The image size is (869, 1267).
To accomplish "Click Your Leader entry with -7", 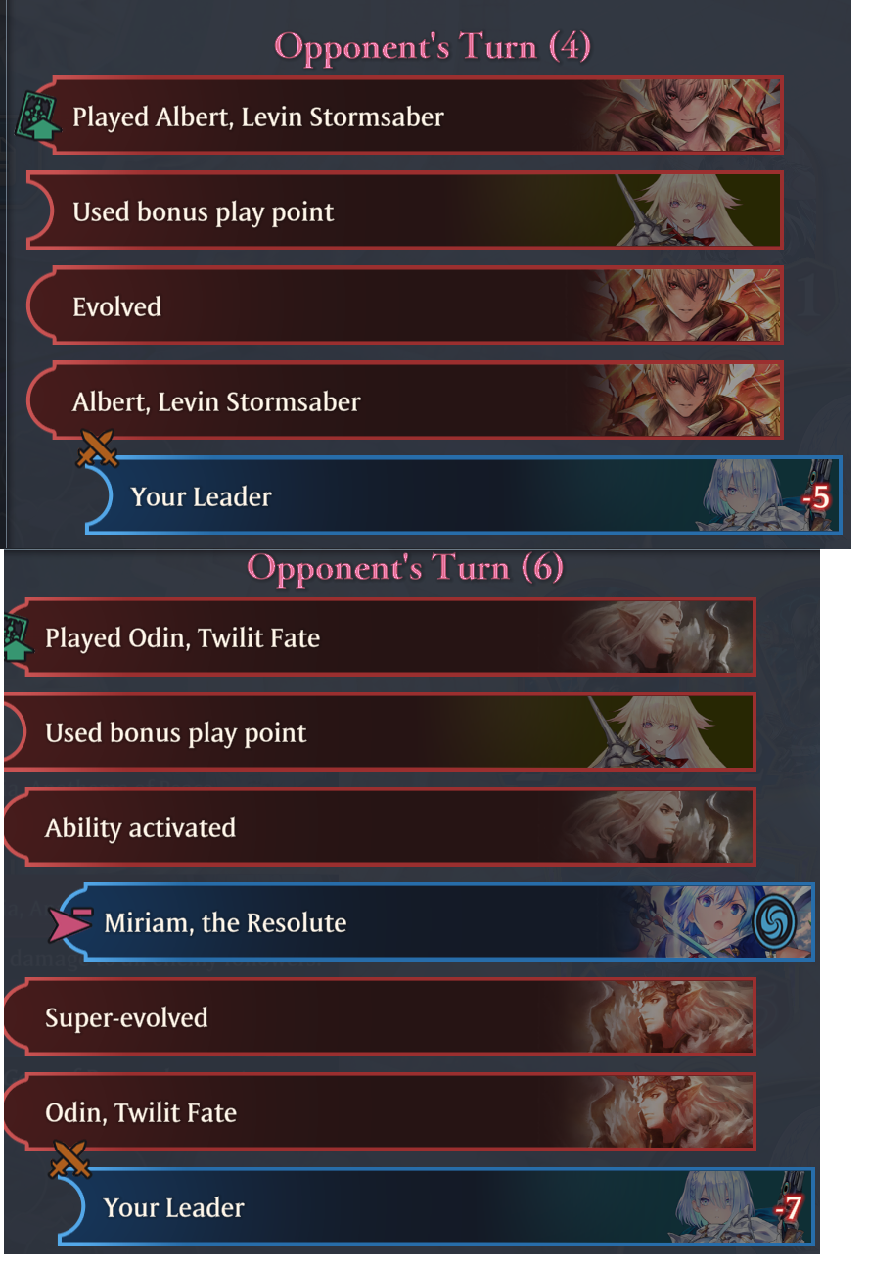I will (436, 1207).
